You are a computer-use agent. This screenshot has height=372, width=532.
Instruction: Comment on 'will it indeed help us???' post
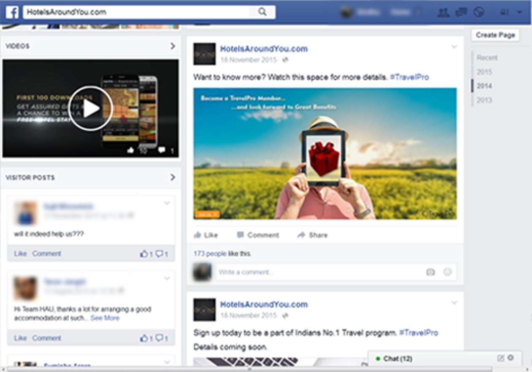click(x=47, y=254)
